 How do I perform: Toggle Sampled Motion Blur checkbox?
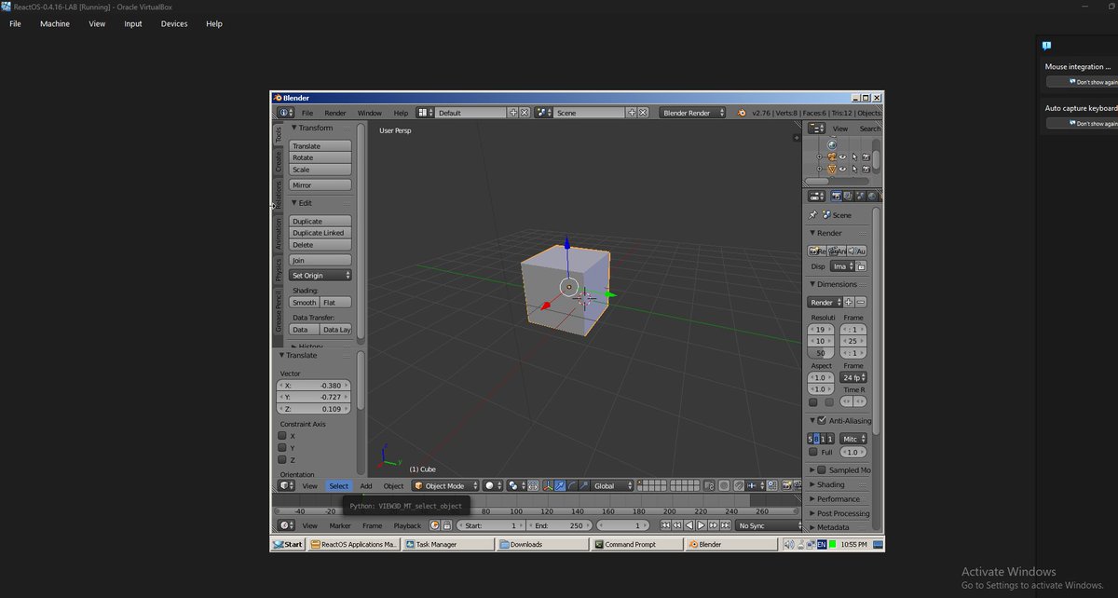click(822, 469)
